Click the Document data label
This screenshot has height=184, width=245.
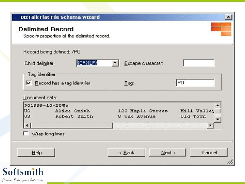(40, 98)
